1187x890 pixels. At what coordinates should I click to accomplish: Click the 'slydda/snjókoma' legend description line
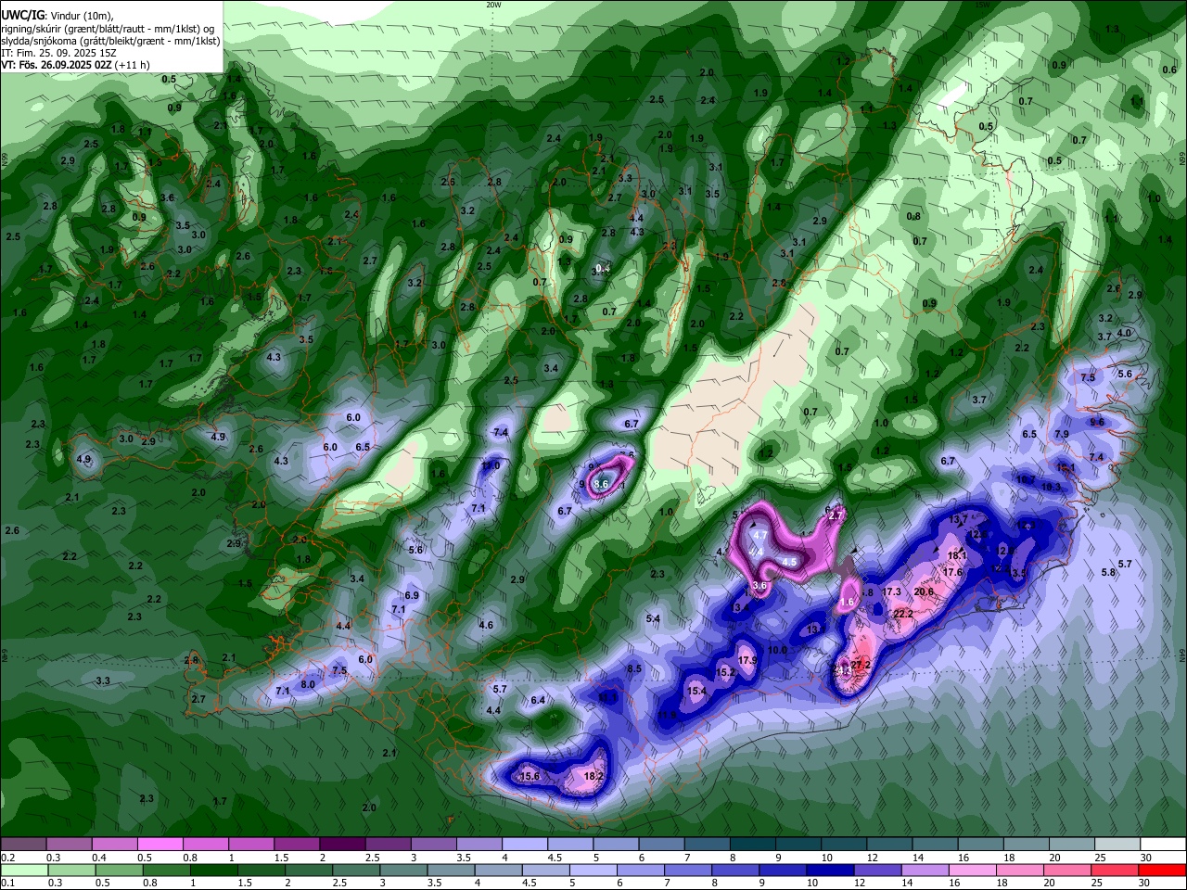click(x=110, y=41)
